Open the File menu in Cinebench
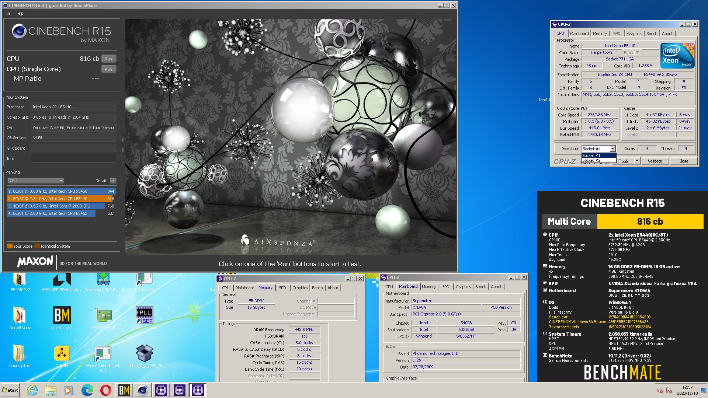708x398 pixels. pyautogui.click(x=7, y=13)
